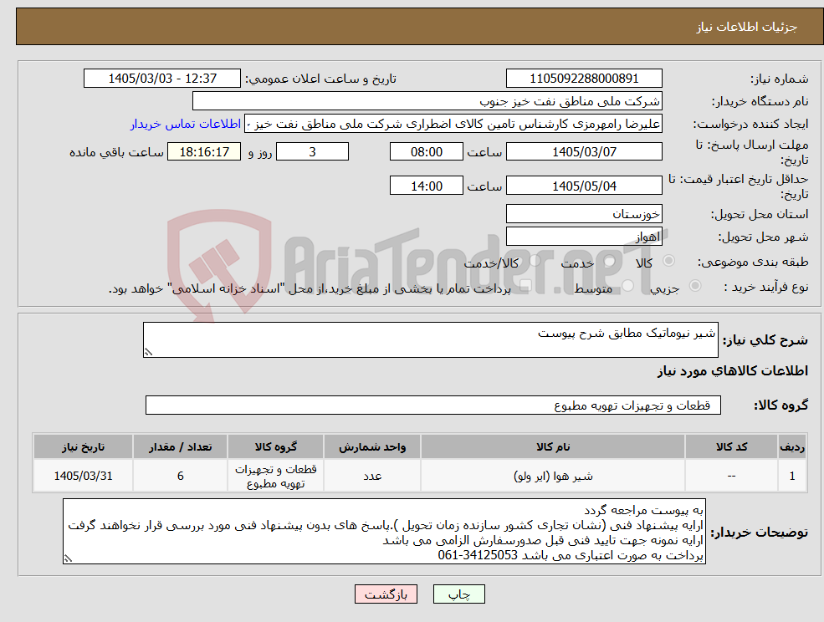Viewport: 824px width, 622px height.
Task: Click the row number cell 1
Action: (792, 476)
